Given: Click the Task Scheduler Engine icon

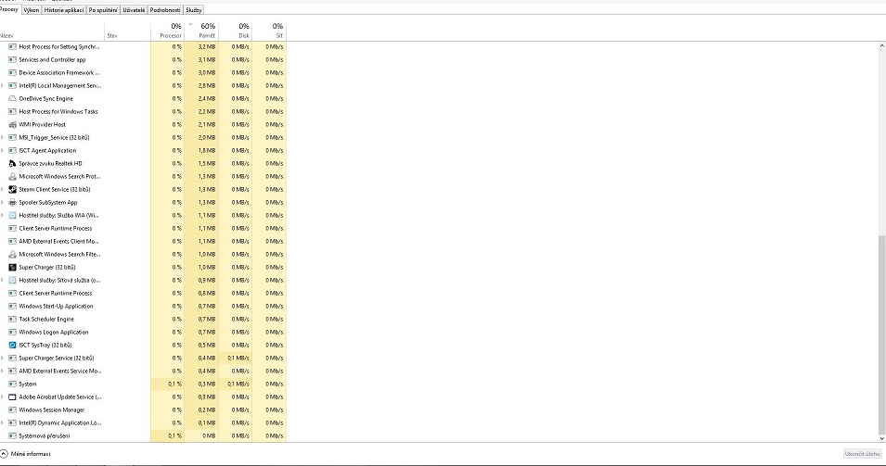Looking at the screenshot, I should (x=12, y=320).
